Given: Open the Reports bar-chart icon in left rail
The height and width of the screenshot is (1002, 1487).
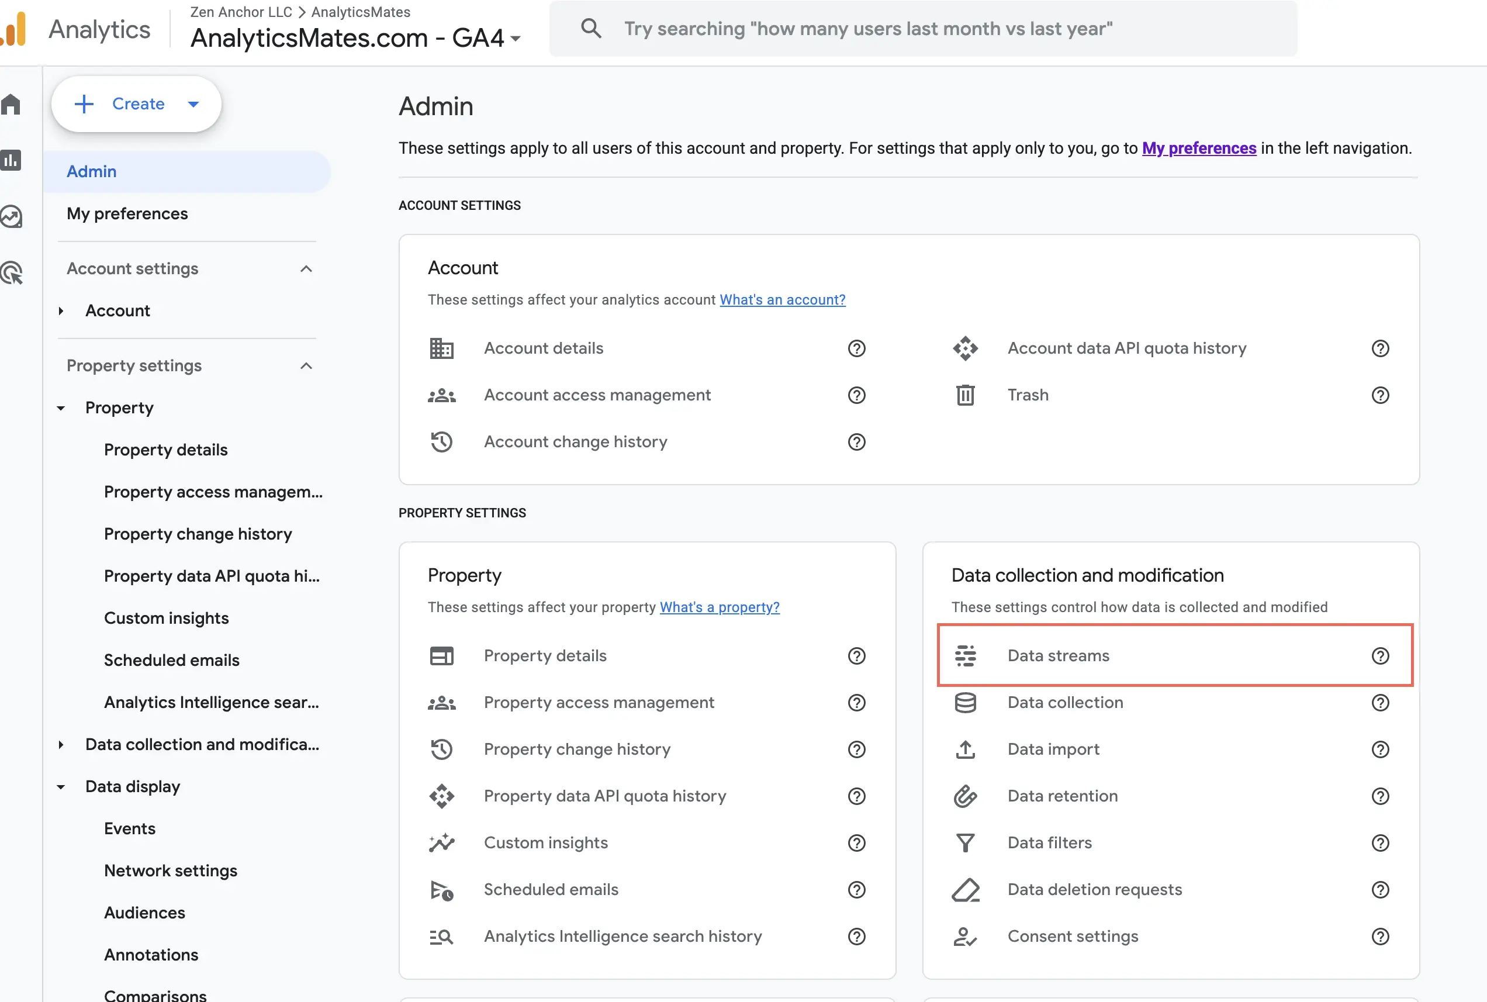Looking at the screenshot, I should click(x=11, y=160).
